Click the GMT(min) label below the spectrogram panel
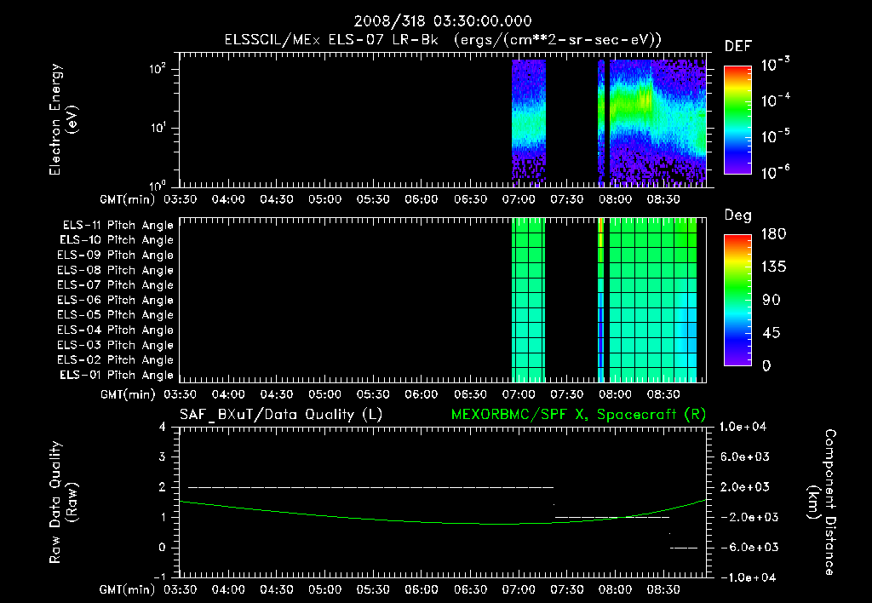This screenshot has width=872, height=603. (x=128, y=199)
